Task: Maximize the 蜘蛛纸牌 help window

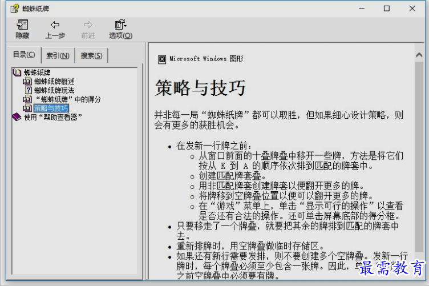Action: pos(387,9)
